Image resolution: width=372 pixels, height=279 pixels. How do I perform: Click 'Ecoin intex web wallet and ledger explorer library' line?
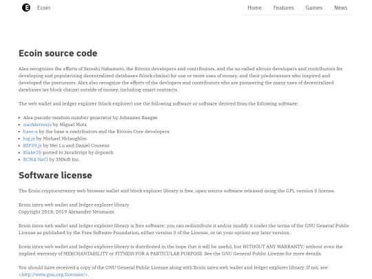74,205
